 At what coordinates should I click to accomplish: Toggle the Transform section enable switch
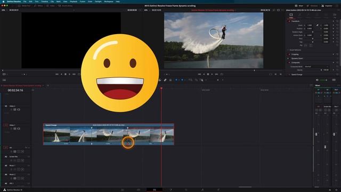(x=289, y=21)
